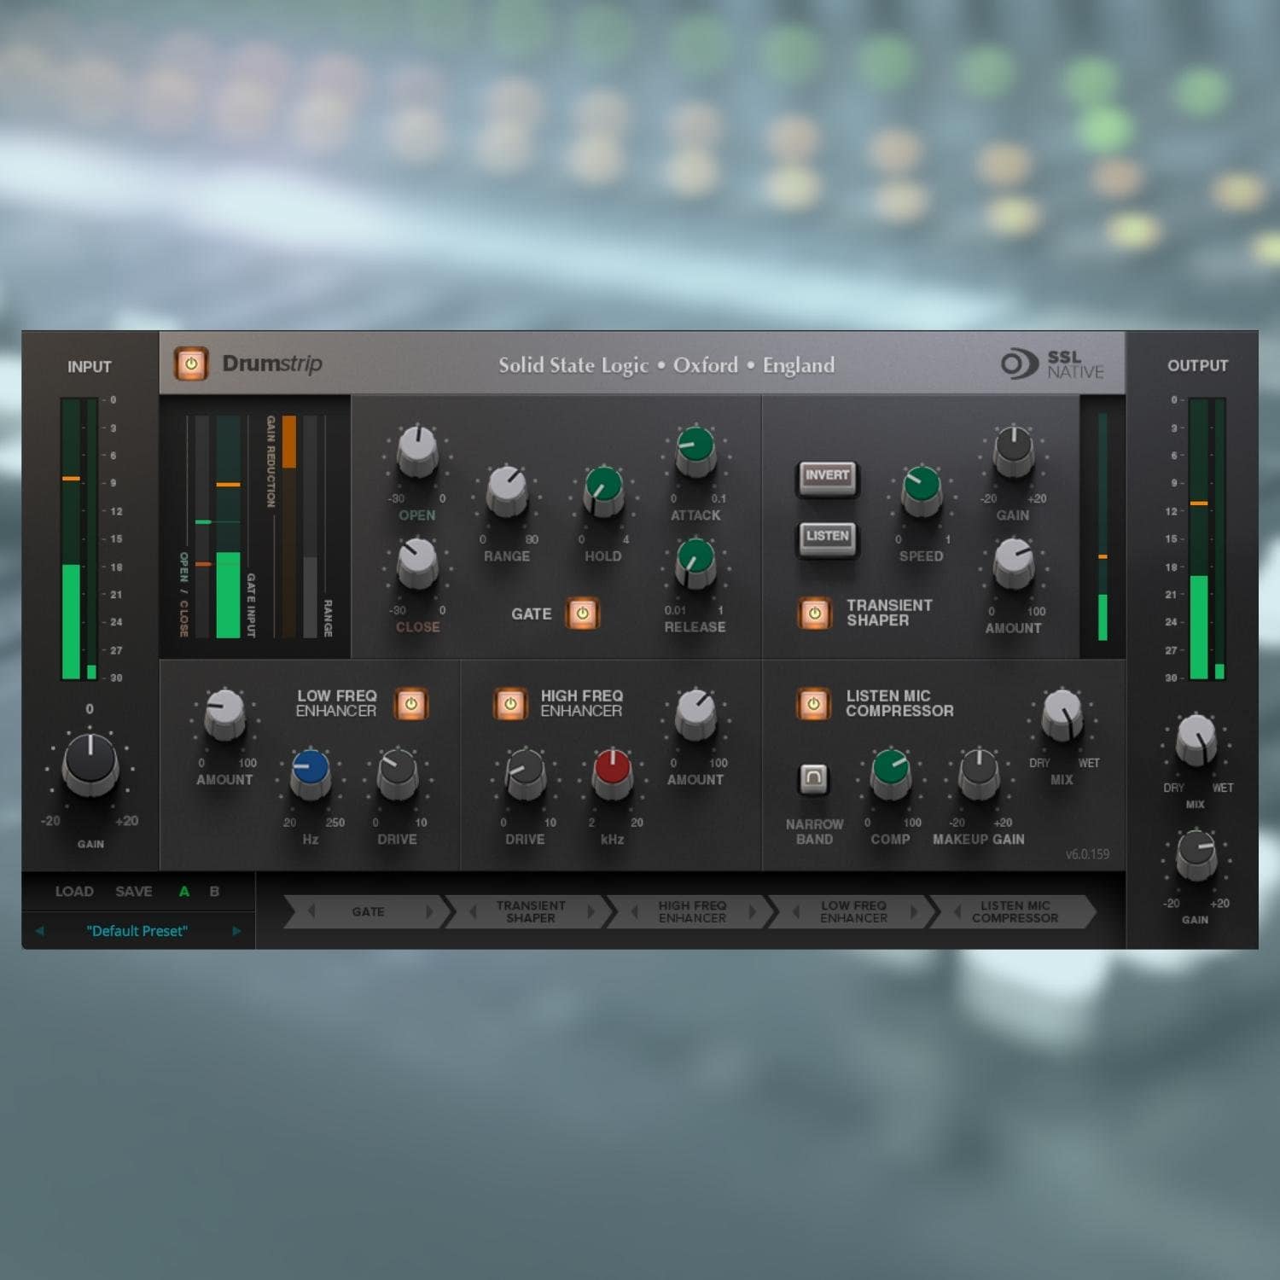Toggle the Listen Mic Compressor power button
Screen dimensions: 1280x1280
coord(813,704)
